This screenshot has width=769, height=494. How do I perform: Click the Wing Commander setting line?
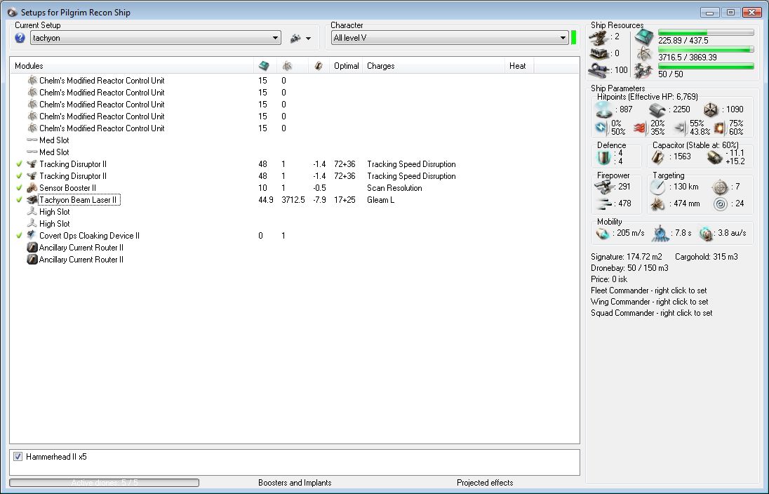point(649,302)
